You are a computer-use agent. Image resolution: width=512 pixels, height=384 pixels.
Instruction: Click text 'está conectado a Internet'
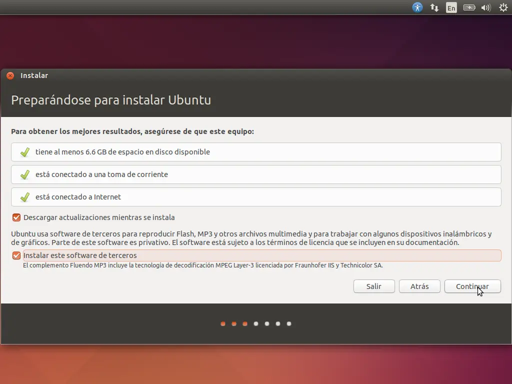78,197
